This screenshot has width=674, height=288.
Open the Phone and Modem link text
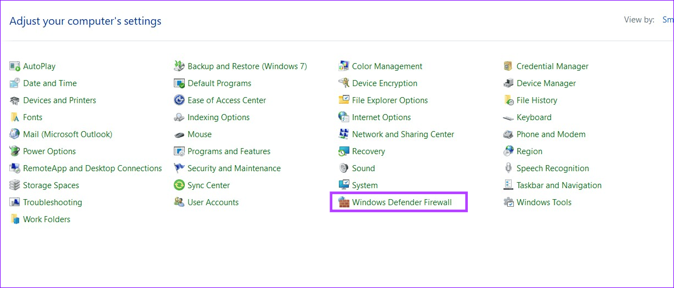pos(551,134)
